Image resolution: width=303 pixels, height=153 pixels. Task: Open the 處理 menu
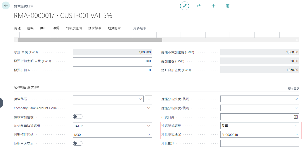[17, 28]
